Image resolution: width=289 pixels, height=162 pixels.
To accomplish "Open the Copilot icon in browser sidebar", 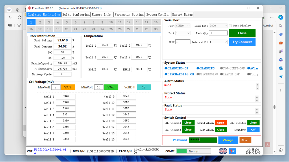I will tap(281, 17).
